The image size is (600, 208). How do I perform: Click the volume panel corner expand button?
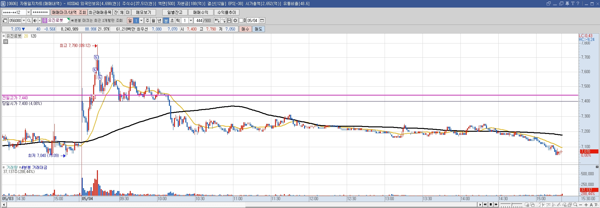tap(597, 167)
